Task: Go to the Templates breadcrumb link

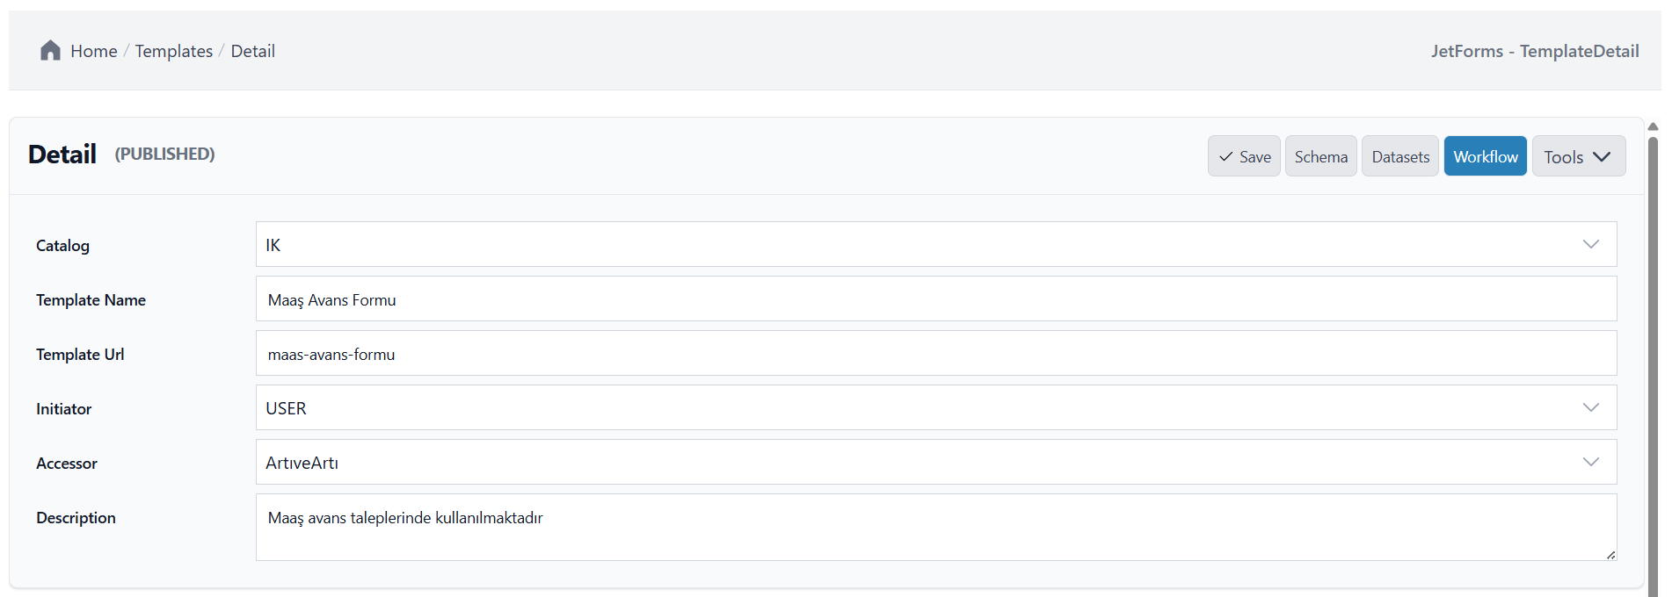Action: (173, 51)
